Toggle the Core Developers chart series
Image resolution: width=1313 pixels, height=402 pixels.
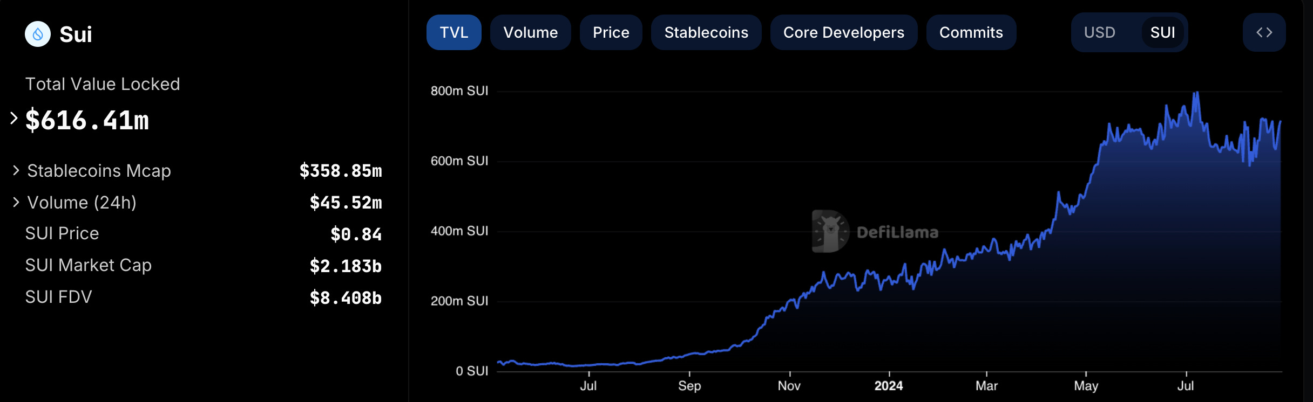pyautogui.click(x=843, y=32)
